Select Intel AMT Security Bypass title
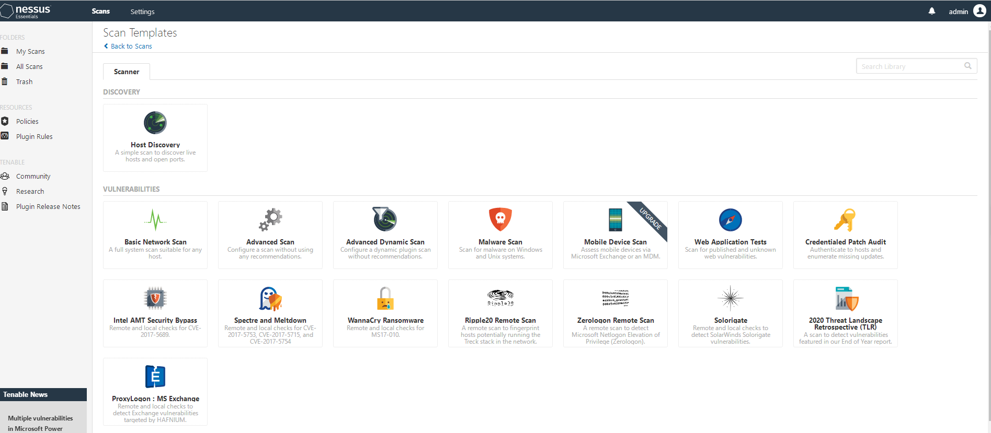Screen dimensions: 991x433 (155, 320)
